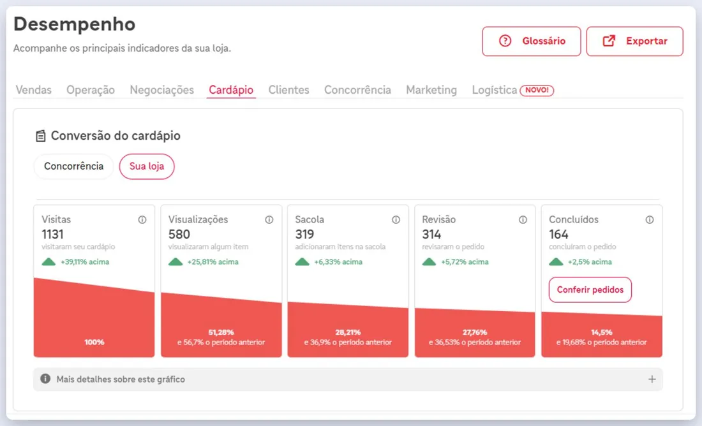Click the +25,81% acima text
The image size is (702, 426).
[x=213, y=262]
